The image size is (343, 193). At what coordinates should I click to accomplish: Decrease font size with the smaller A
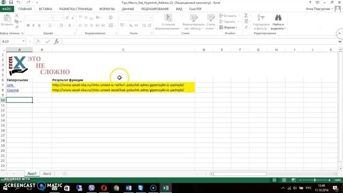[73, 18]
